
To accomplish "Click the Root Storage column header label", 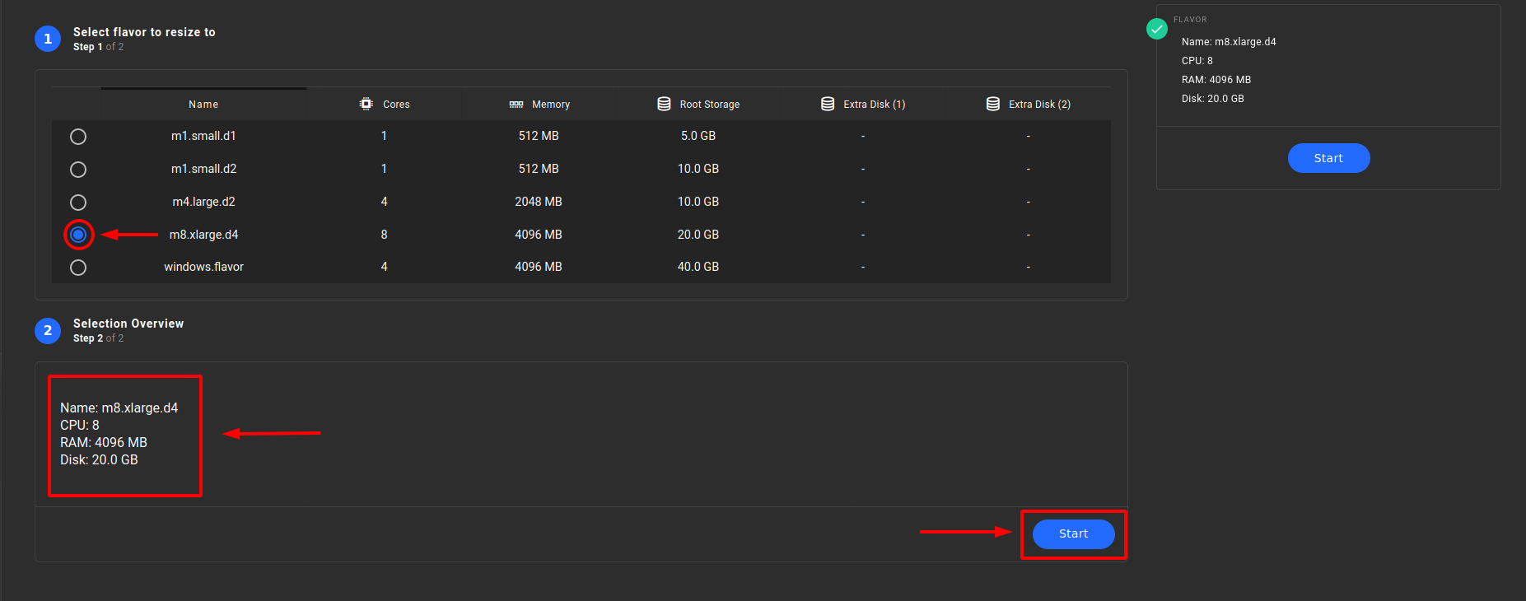I will point(710,105).
